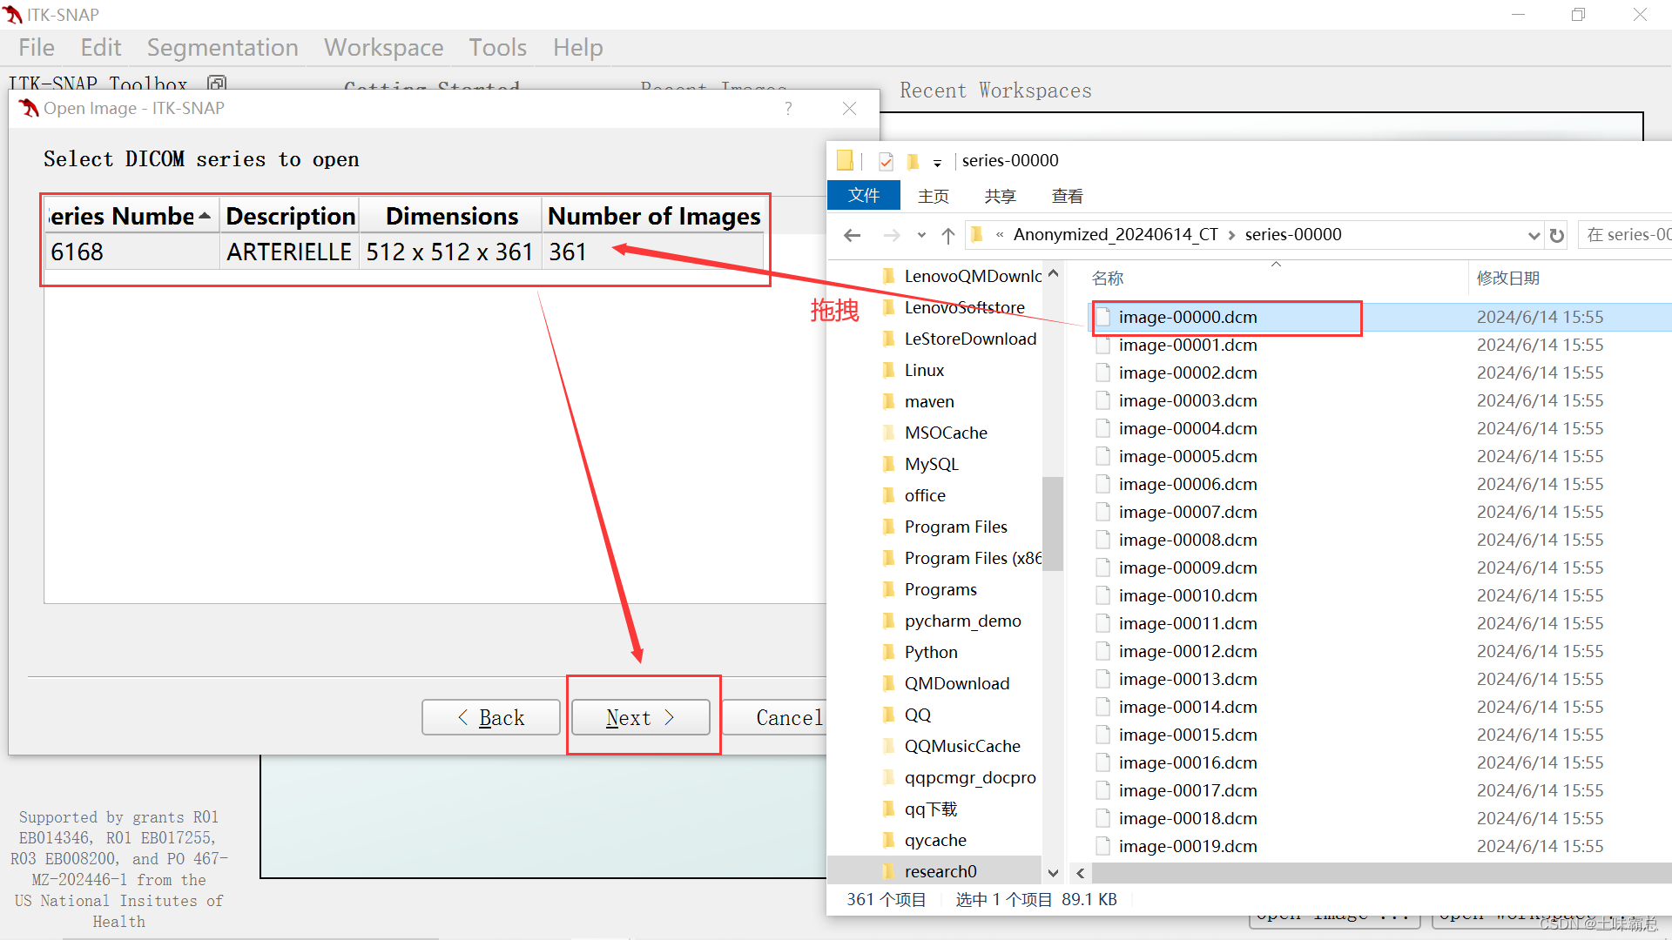Click the properties checkmark quick-access icon
Image resolution: width=1672 pixels, height=940 pixels.
pyautogui.click(x=886, y=161)
